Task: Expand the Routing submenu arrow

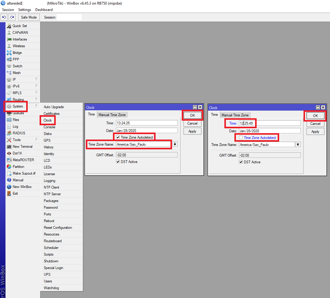Action: (x=37, y=99)
